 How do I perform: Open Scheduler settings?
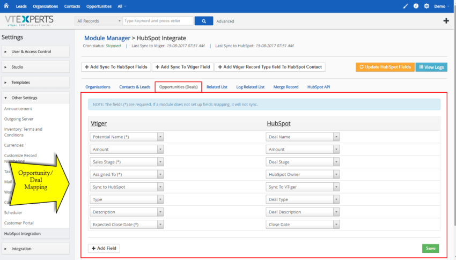click(x=13, y=213)
